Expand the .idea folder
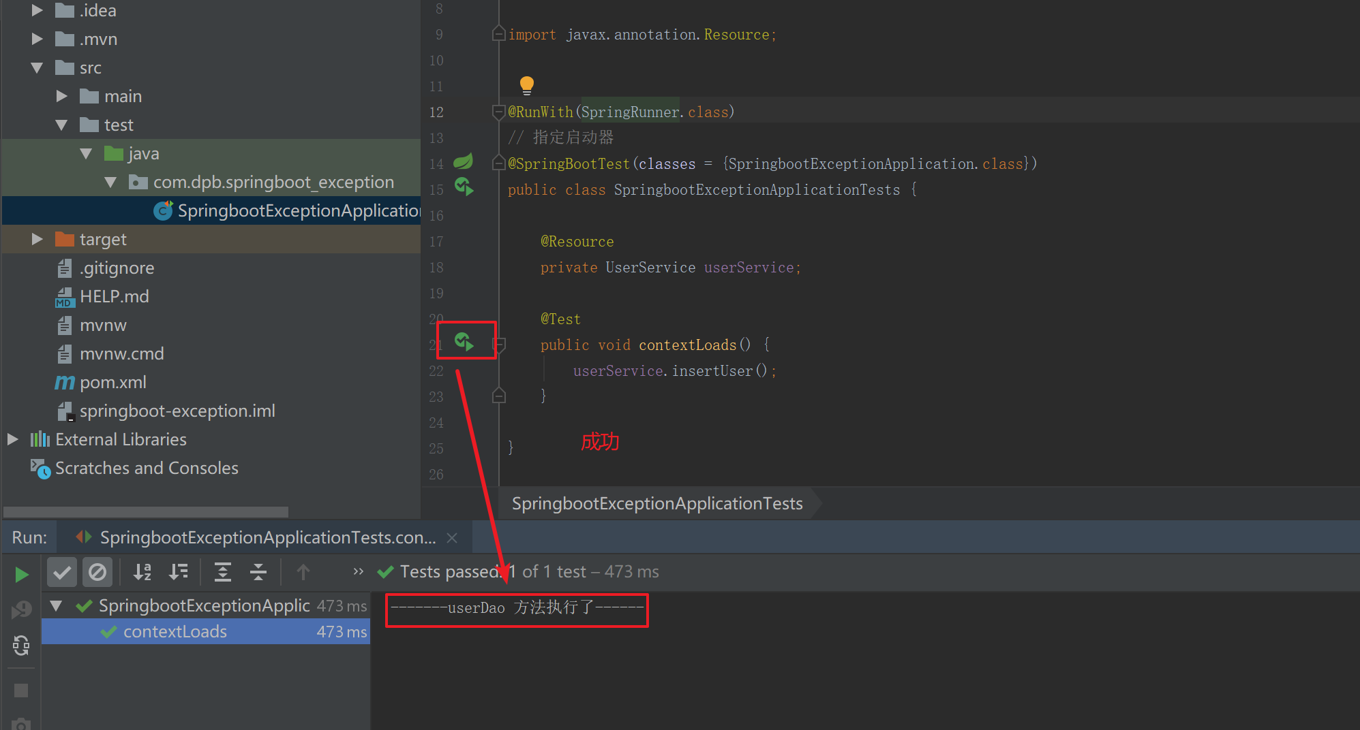This screenshot has height=730, width=1360. (x=37, y=10)
